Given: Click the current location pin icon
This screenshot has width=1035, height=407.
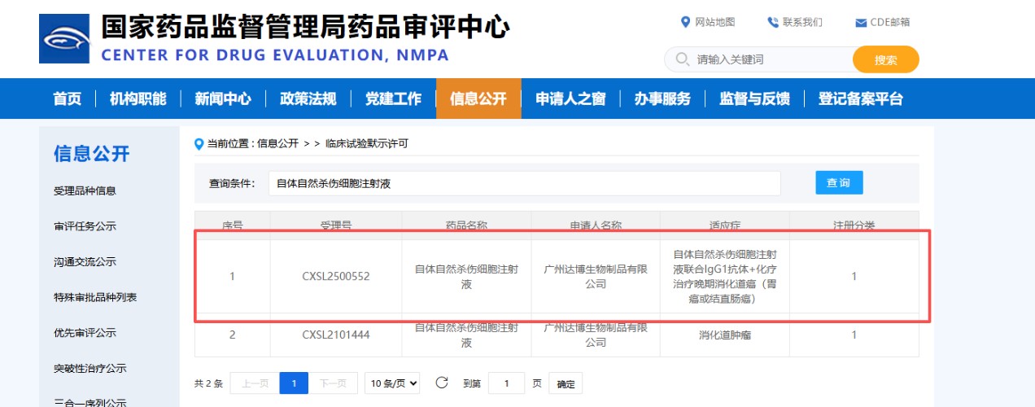Looking at the screenshot, I should tap(199, 144).
